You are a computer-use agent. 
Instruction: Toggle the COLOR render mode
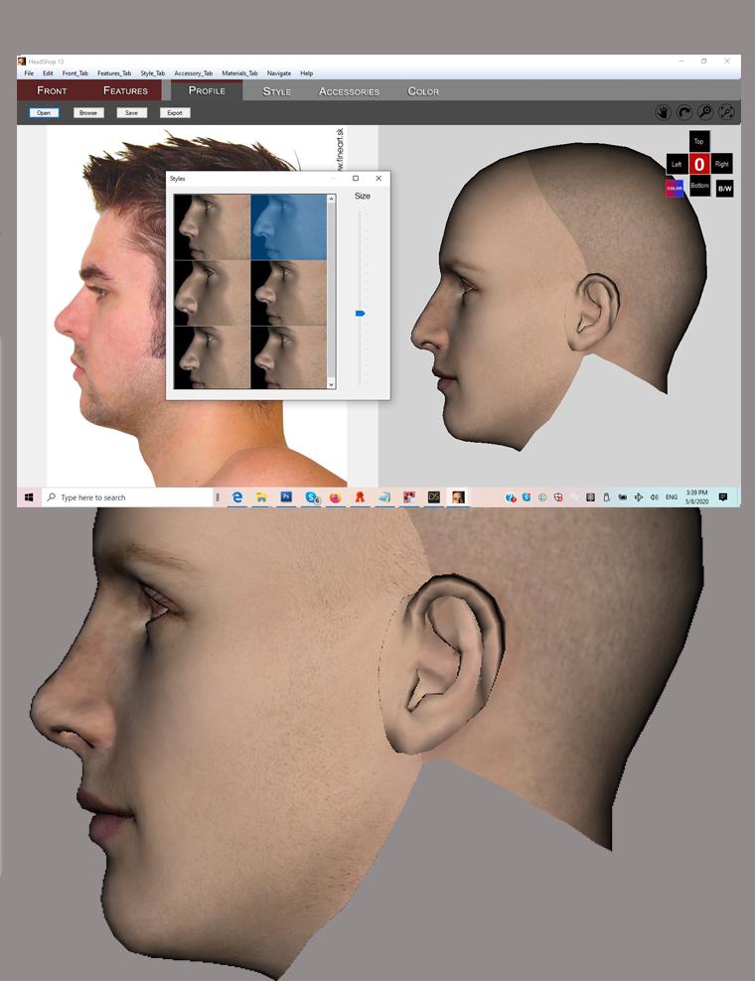pos(675,188)
